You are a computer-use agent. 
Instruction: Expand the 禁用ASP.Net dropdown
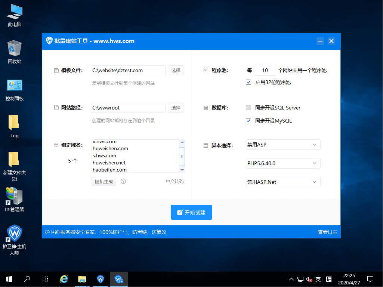[283, 182]
